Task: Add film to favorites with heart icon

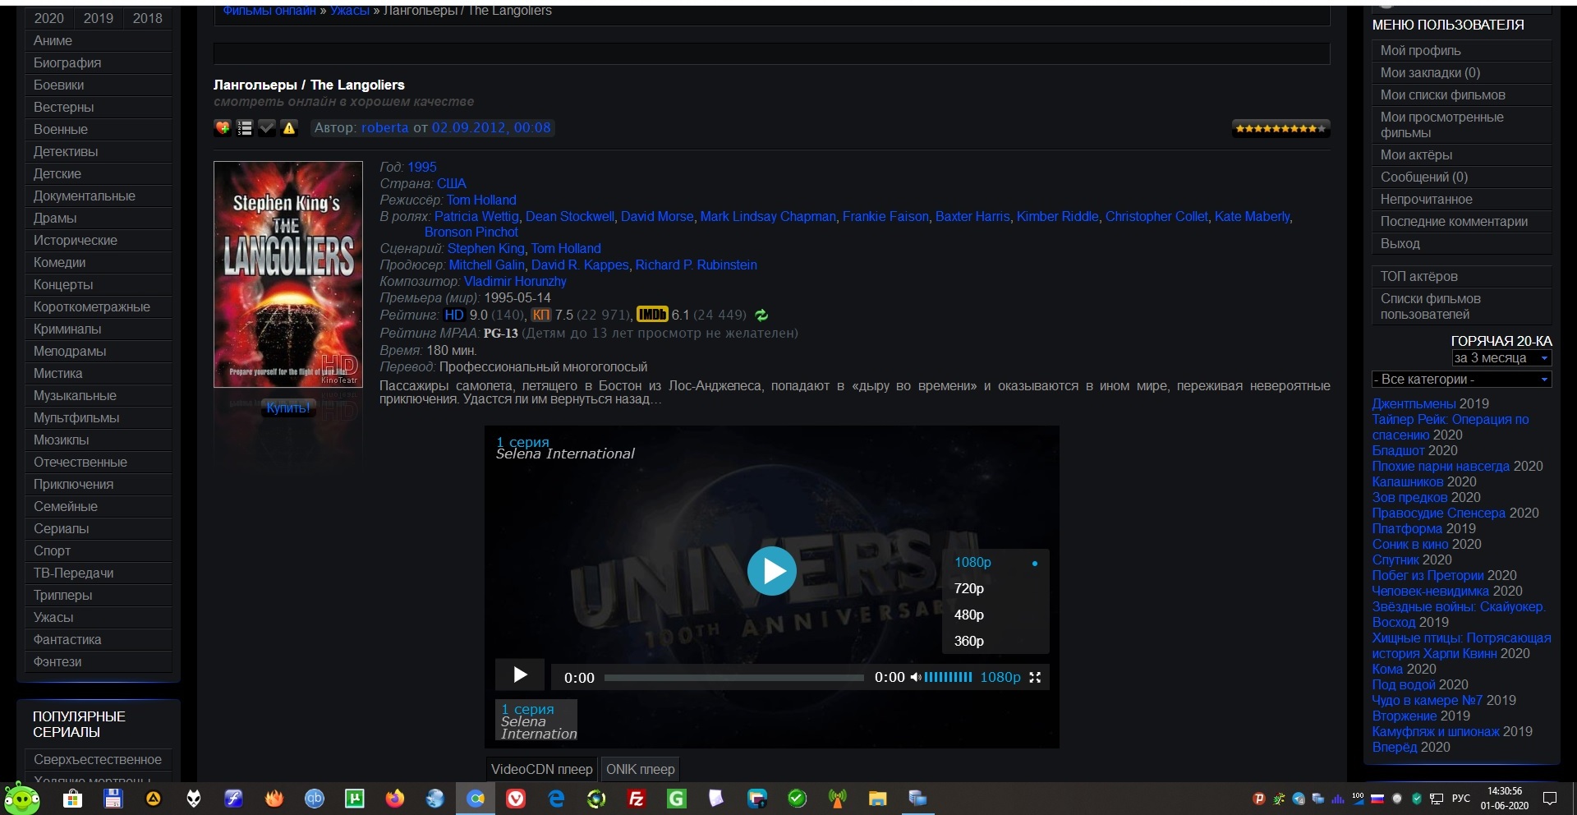Action: 222,128
